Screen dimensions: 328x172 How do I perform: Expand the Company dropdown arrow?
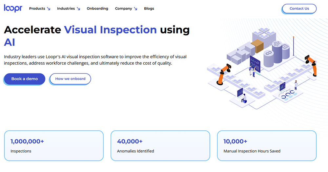(135, 9)
